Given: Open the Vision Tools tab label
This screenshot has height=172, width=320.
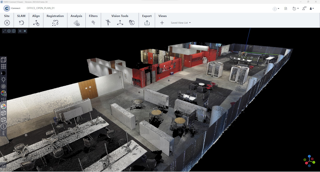Looking at the screenshot, I should click(x=120, y=16).
